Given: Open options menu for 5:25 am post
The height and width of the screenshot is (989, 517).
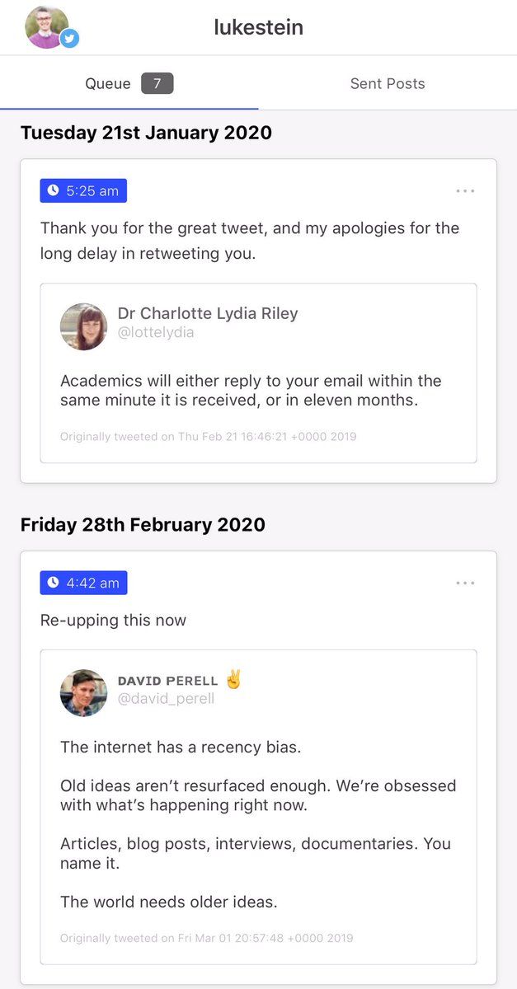Looking at the screenshot, I should (x=465, y=191).
